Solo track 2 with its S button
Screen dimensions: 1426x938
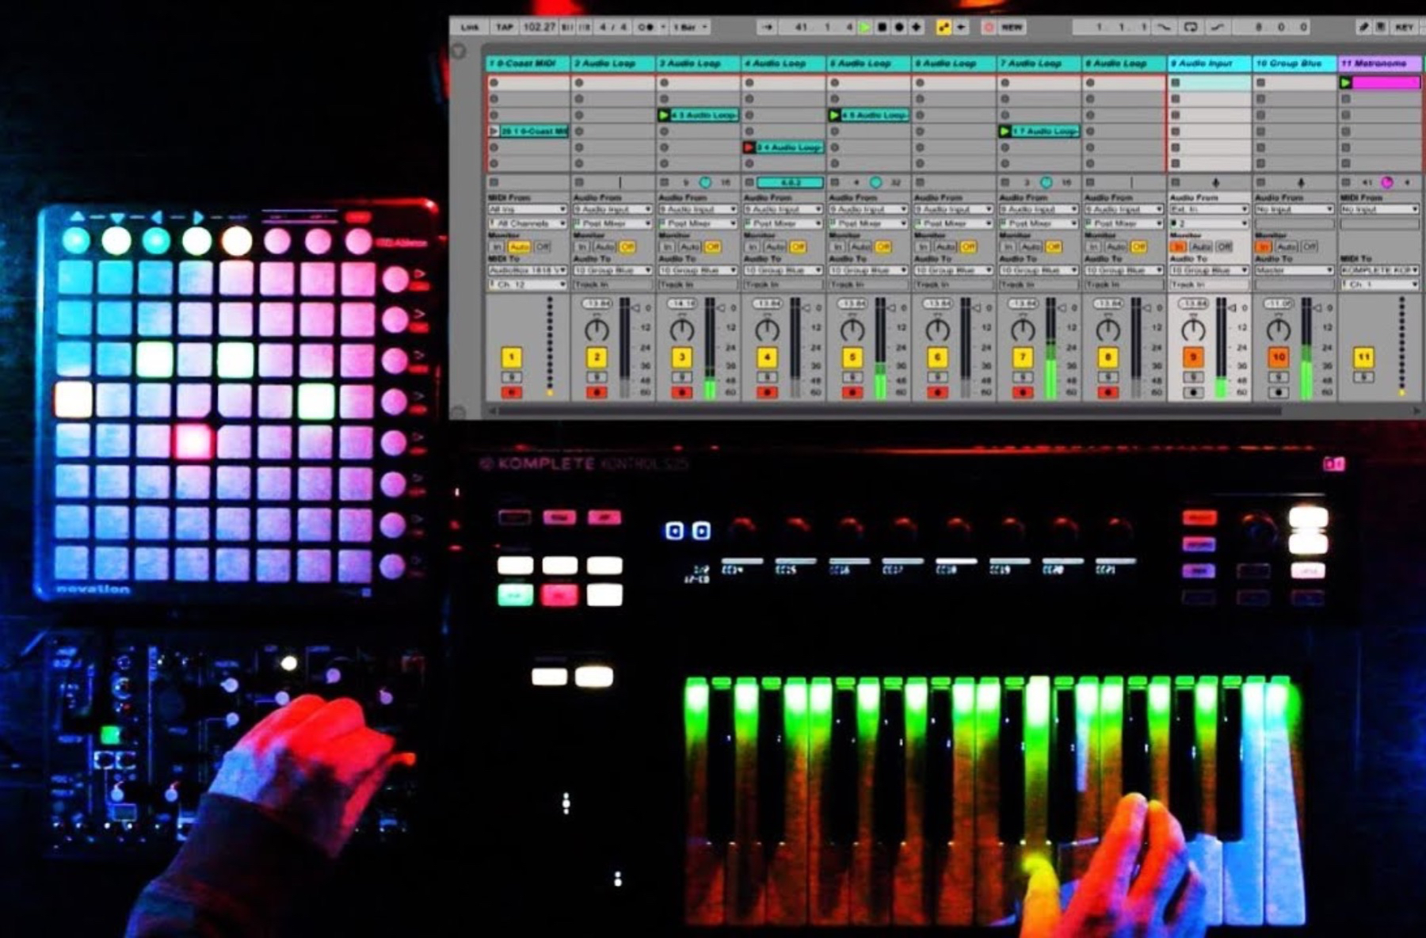pos(597,377)
